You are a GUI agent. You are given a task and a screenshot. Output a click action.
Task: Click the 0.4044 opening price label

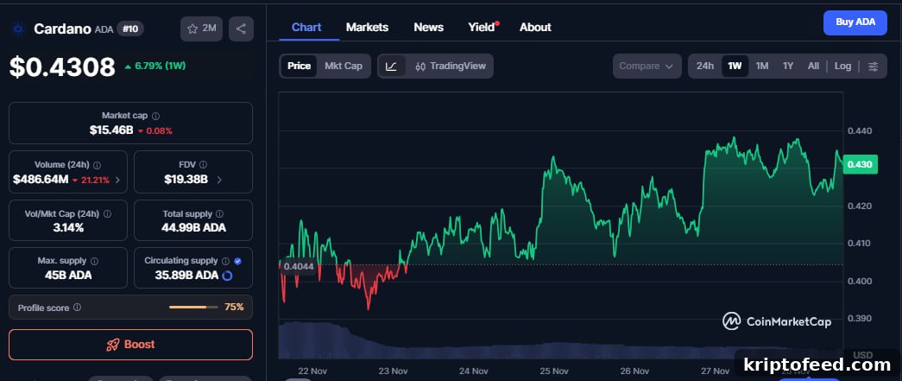tap(298, 266)
